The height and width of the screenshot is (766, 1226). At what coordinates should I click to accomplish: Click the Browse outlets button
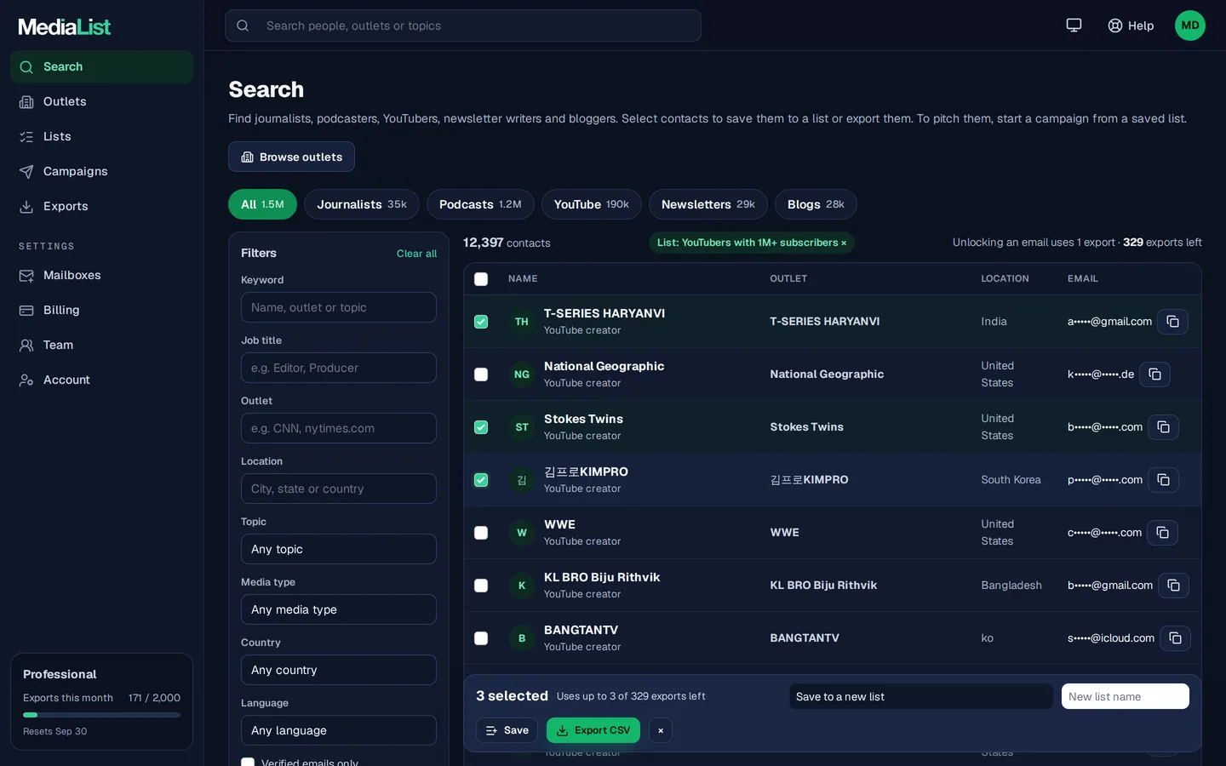[291, 157]
